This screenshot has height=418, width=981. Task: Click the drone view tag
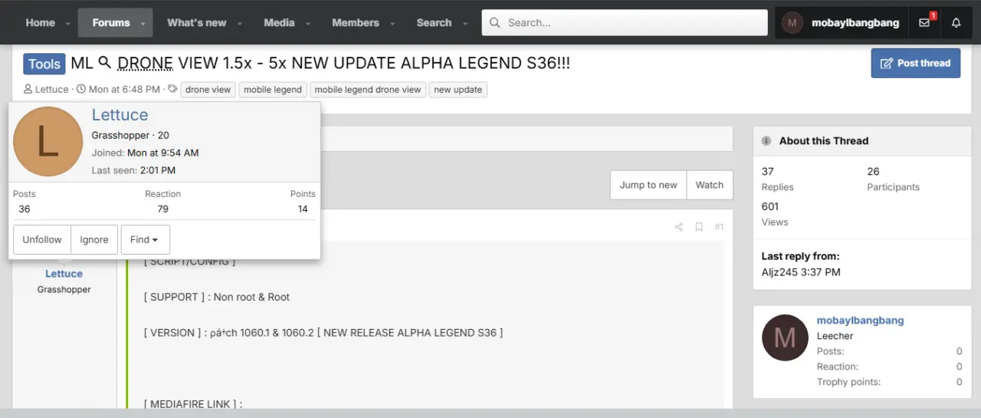[x=208, y=90]
